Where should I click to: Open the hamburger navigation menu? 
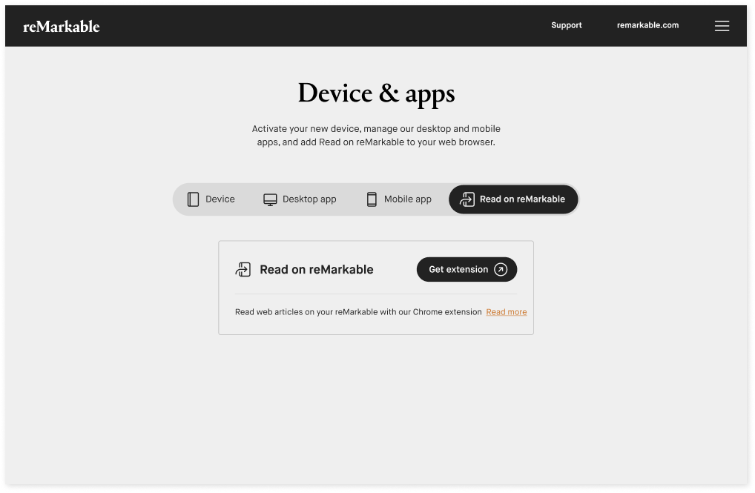(x=722, y=25)
